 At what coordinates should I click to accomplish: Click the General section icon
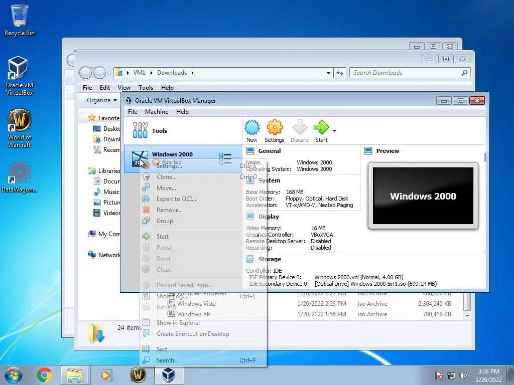[250, 150]
